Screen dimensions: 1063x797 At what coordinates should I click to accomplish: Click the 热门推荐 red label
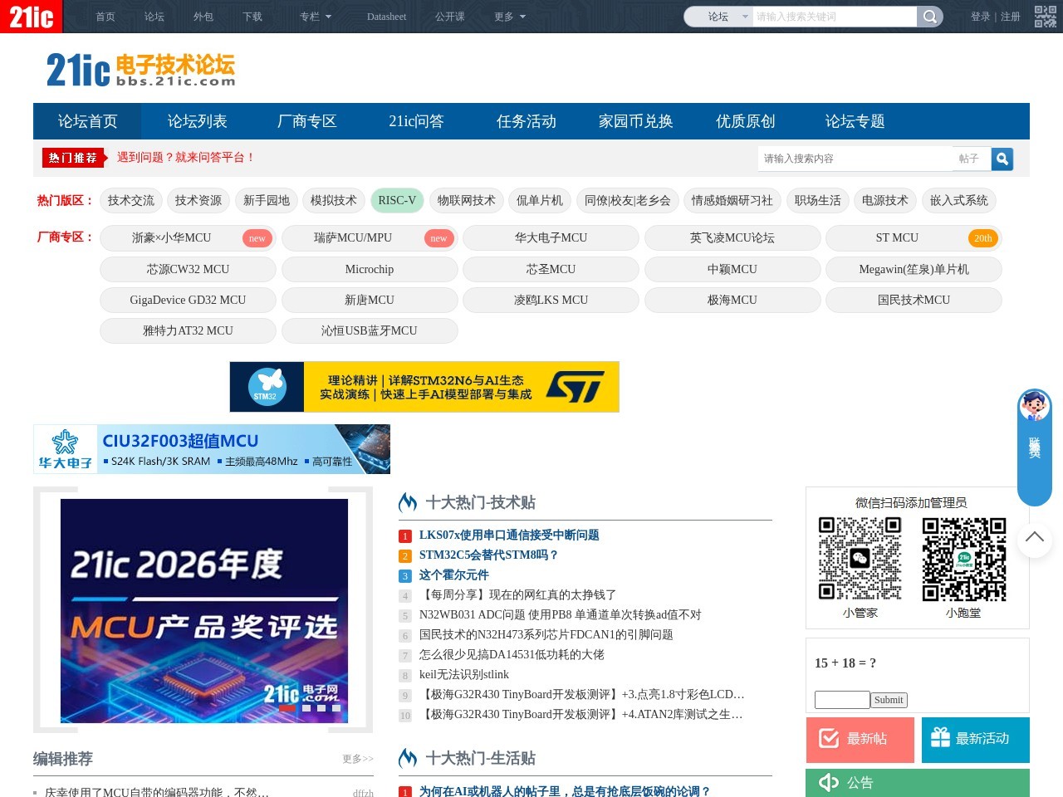[74, 158]
